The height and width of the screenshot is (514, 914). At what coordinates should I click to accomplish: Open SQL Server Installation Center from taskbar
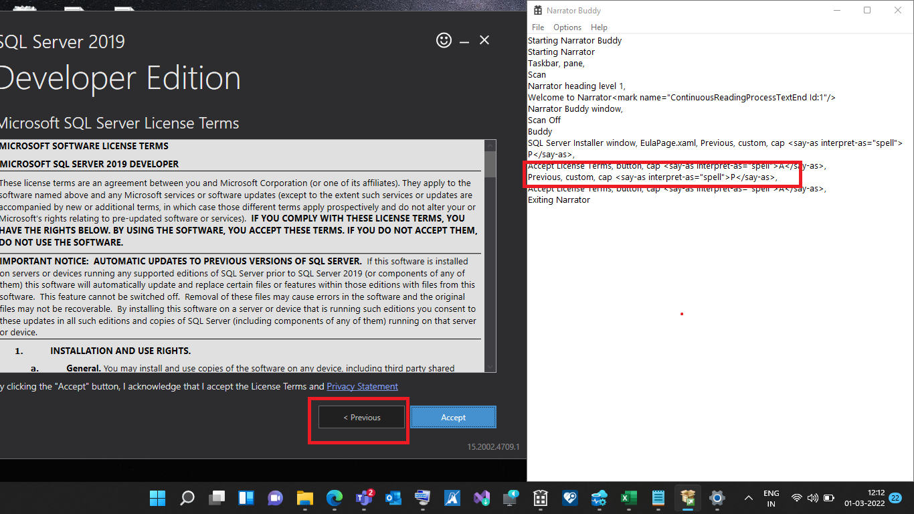click(x=687, y=498)
